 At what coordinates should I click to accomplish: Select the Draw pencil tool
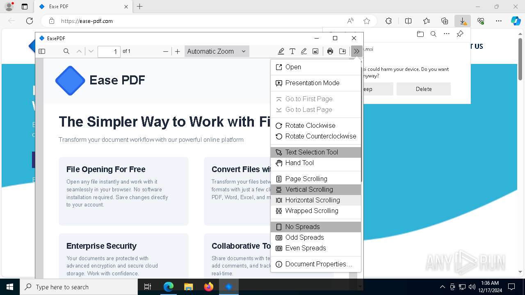coord(304,51)
